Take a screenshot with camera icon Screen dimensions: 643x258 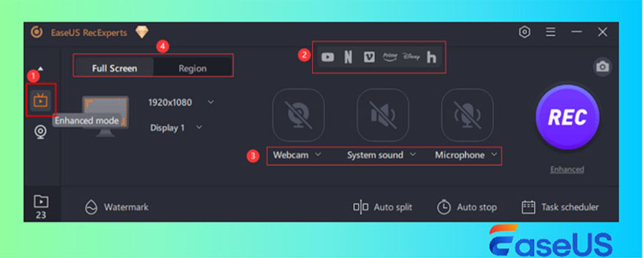[602, 67]
